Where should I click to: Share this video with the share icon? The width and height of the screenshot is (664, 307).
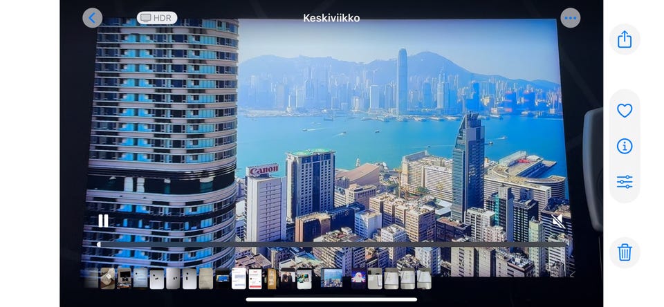[625, 40]
